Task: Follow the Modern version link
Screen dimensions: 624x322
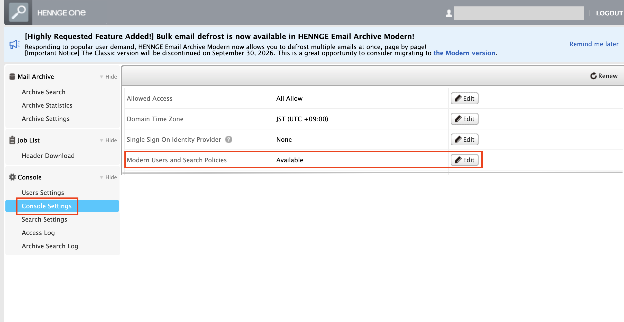Action: point(464,53)
